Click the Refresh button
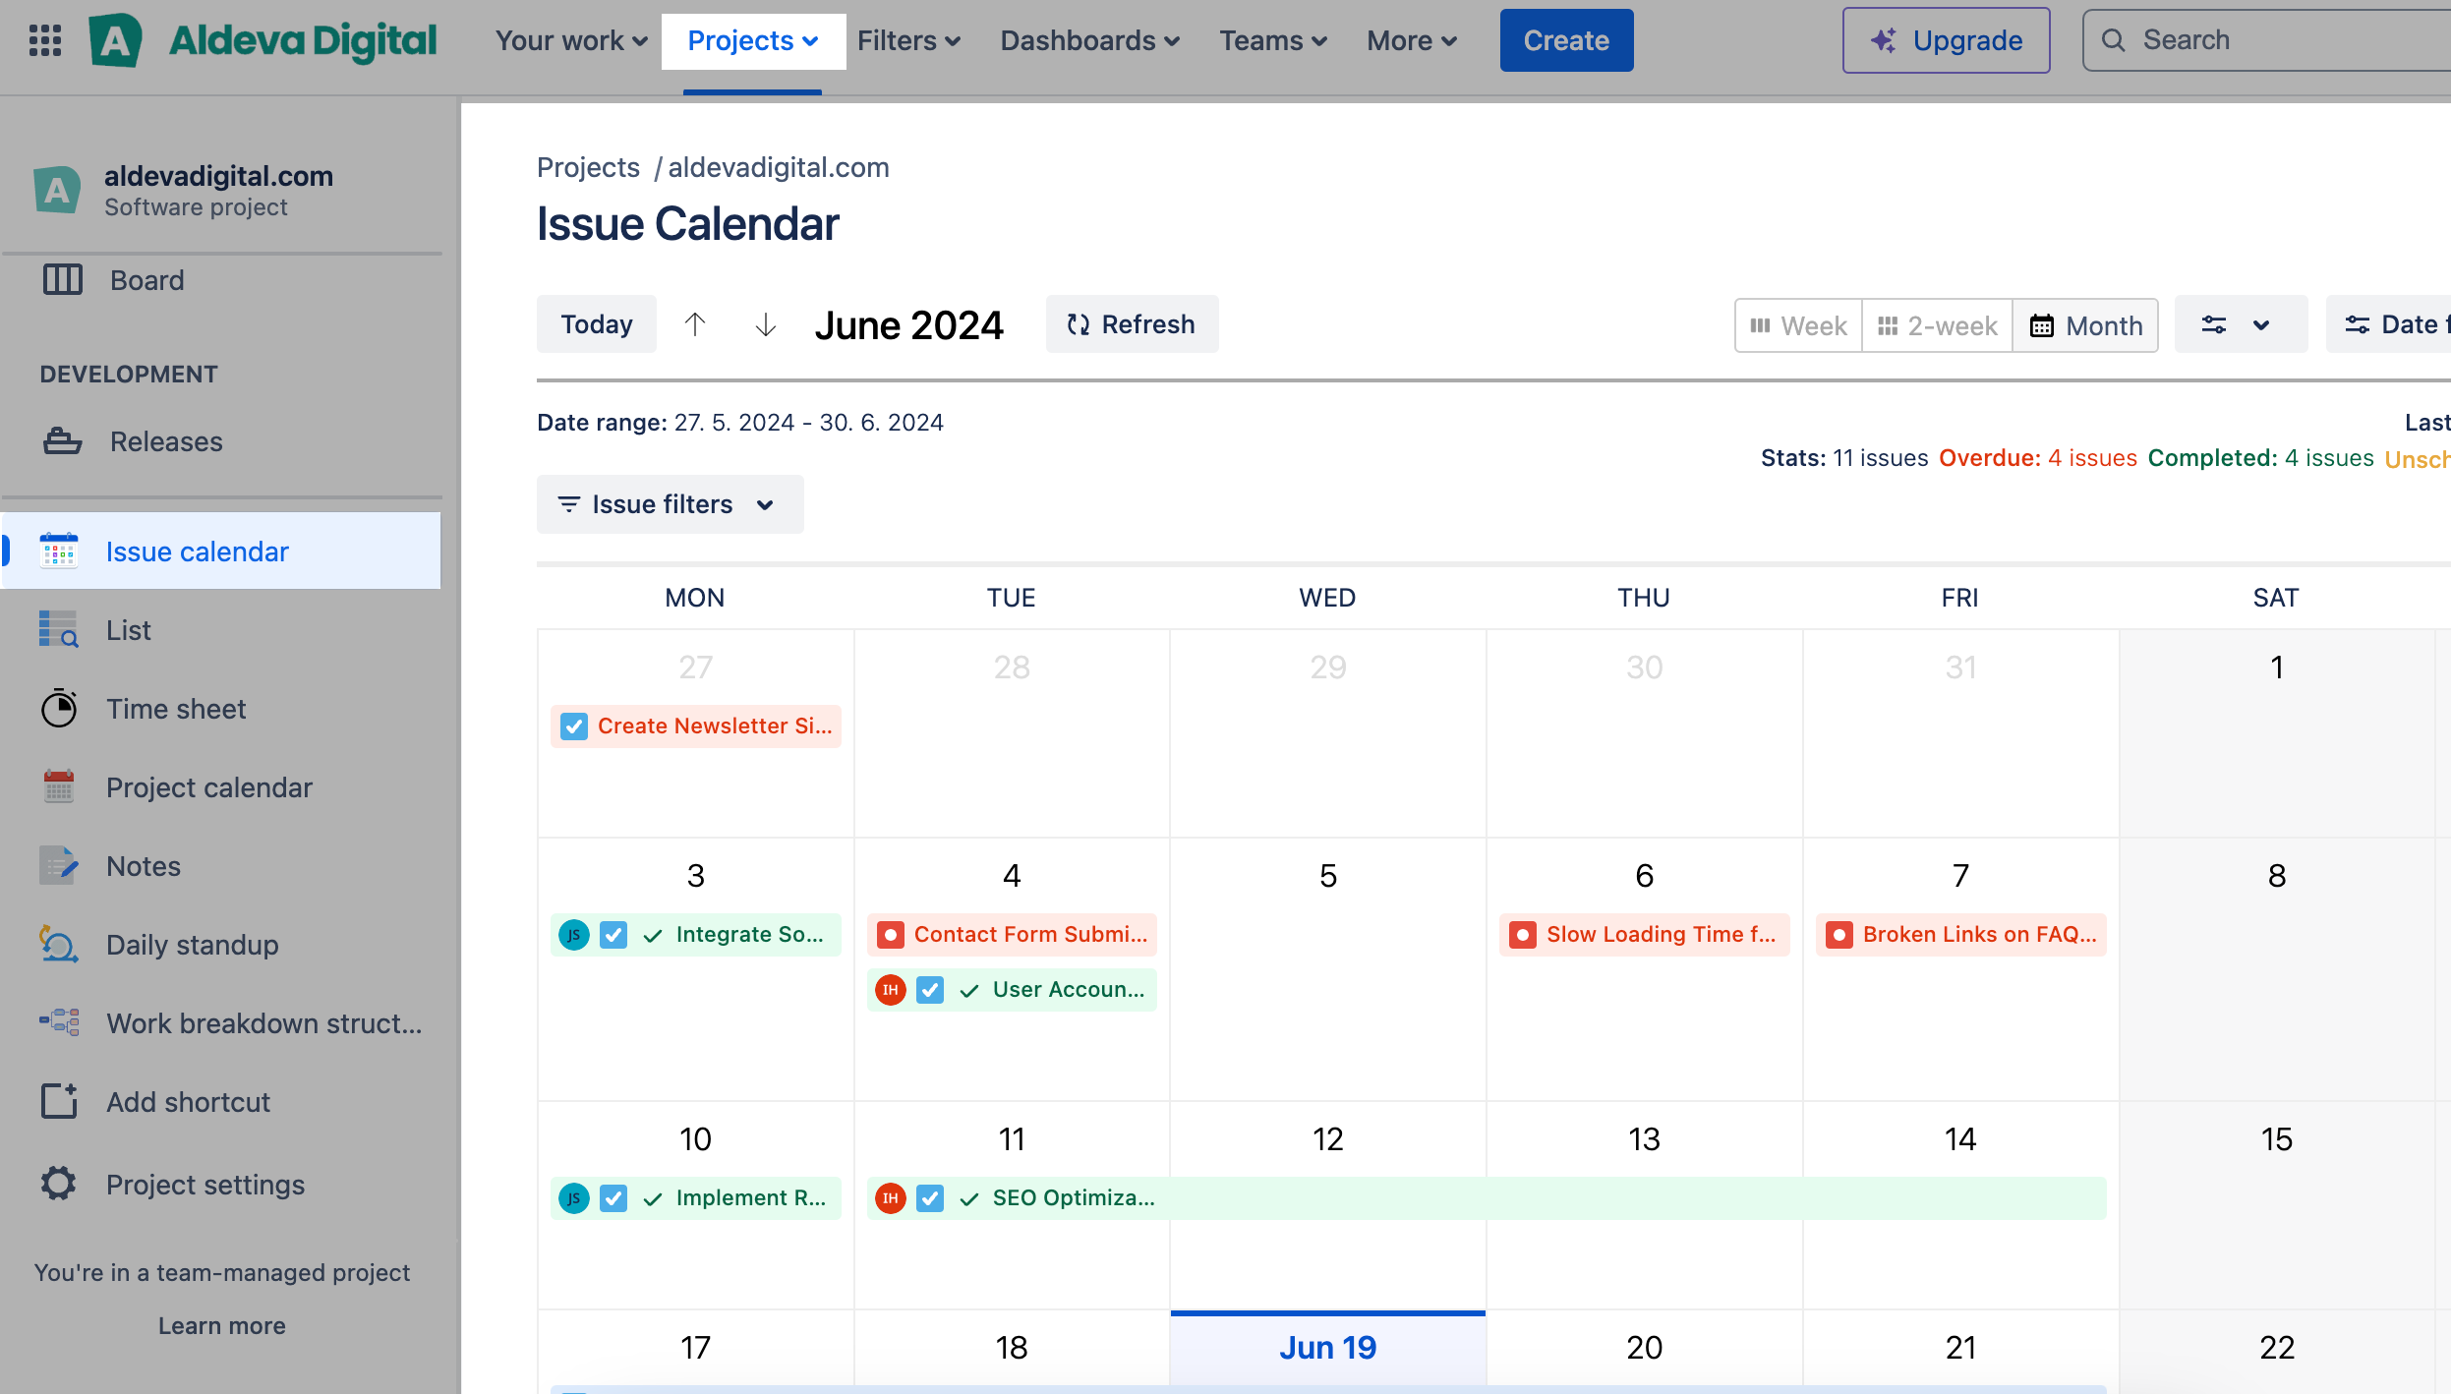This screenshot has width=2451, height=1394. click(x=1132, y=324)
